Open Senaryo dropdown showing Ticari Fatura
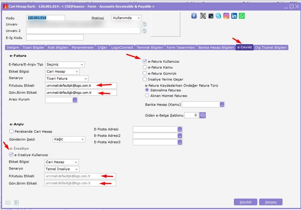 [x=67, y=78]
